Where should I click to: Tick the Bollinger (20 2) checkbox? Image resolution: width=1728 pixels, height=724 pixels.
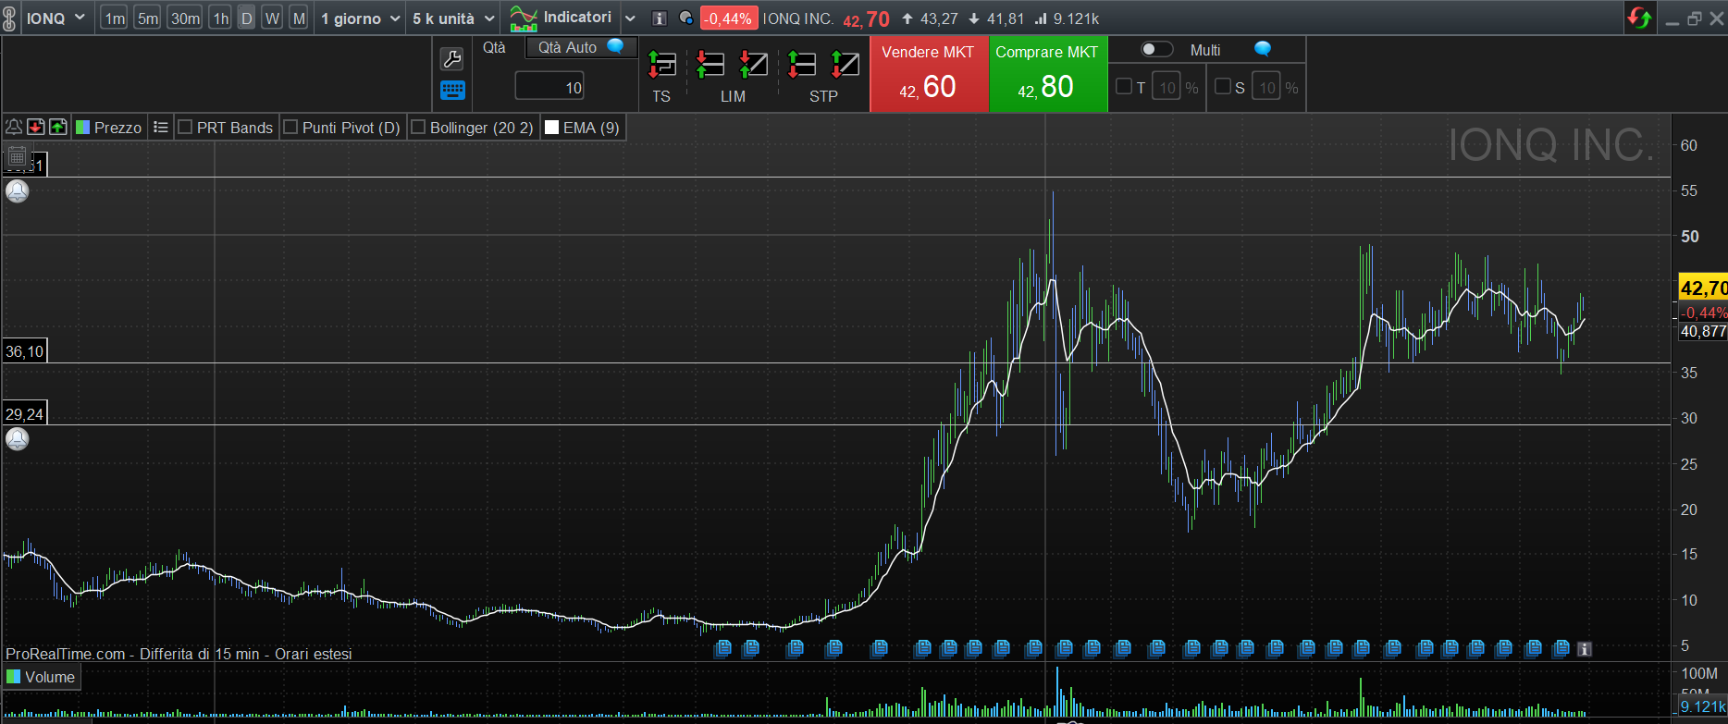click(418, 127)
